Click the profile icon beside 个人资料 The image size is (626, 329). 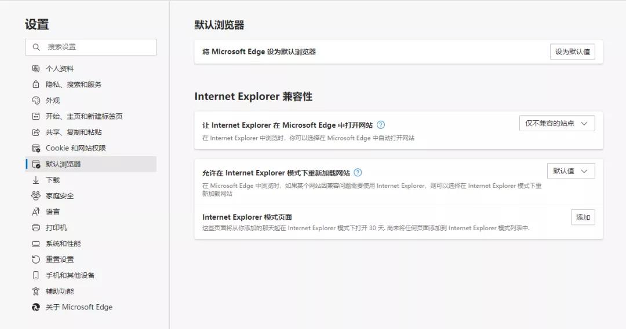(x=36, y=68)
